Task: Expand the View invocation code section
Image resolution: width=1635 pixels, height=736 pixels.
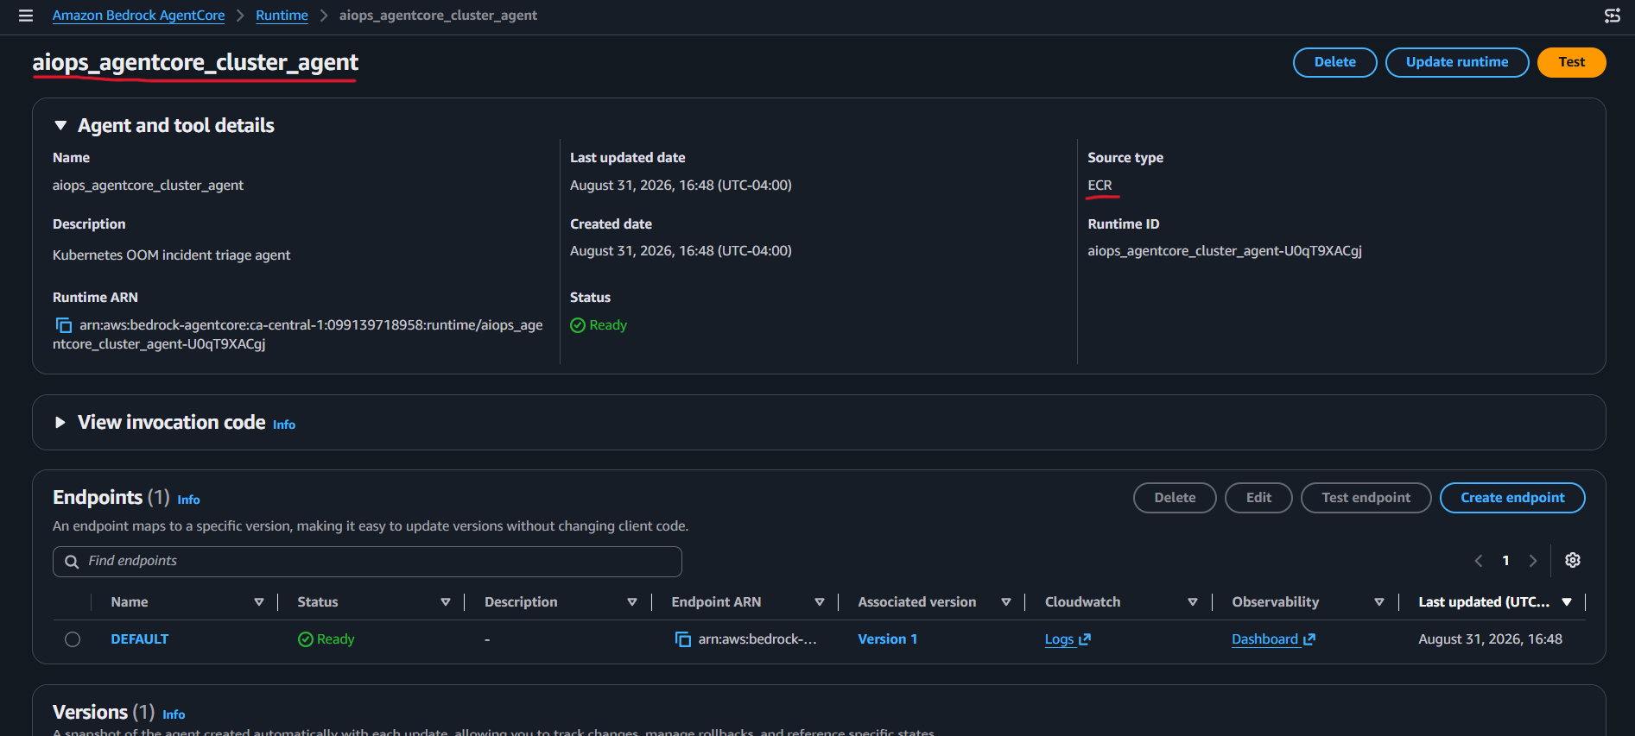Action: pos(60,423)
